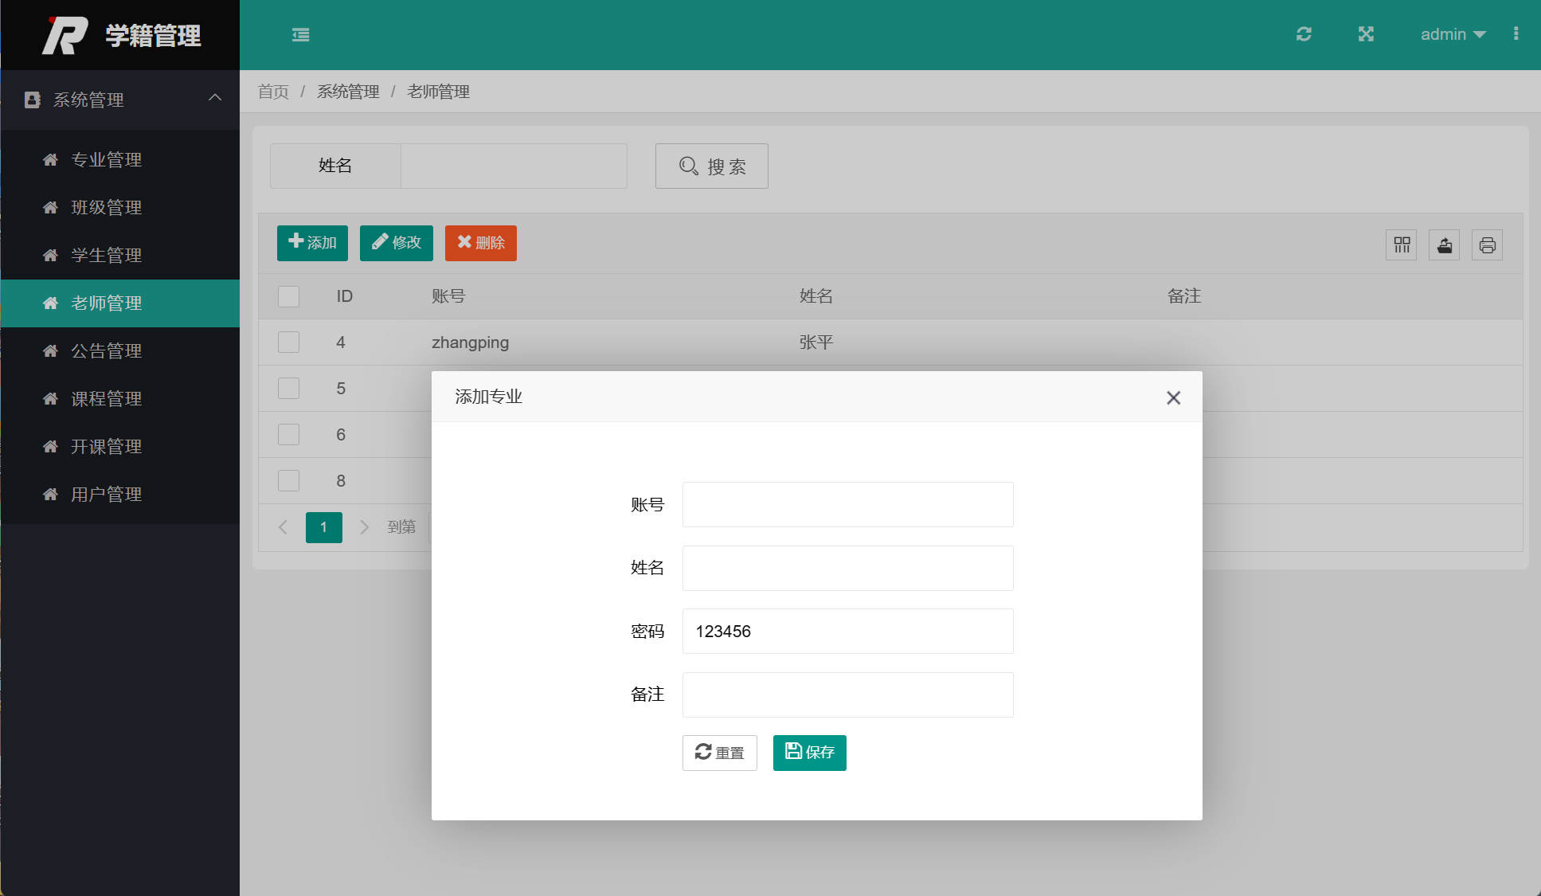Open the column visibility toggle icon
The image size is (1541, 896).
click(x=1402, y=245)
